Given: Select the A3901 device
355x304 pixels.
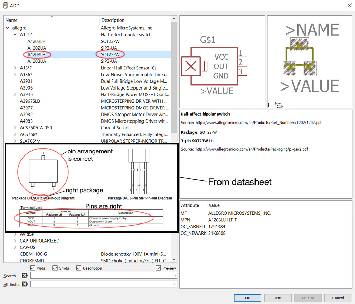Looking at the screenshot, I should click(26, 81).
